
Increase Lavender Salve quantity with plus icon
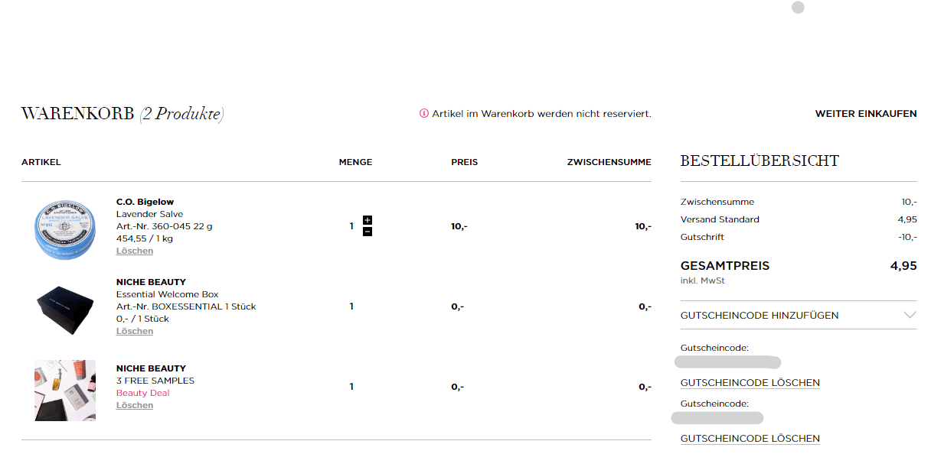(367, 220)
